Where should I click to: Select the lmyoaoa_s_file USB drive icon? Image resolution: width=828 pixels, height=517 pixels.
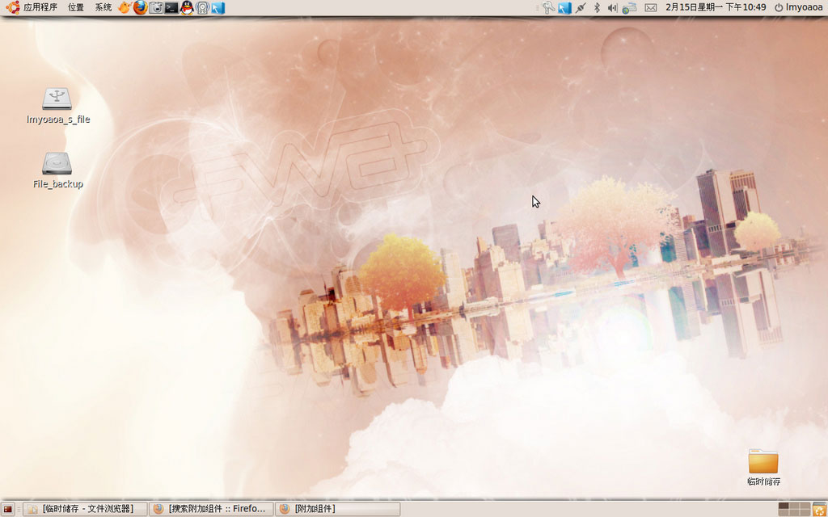[57, 99]
